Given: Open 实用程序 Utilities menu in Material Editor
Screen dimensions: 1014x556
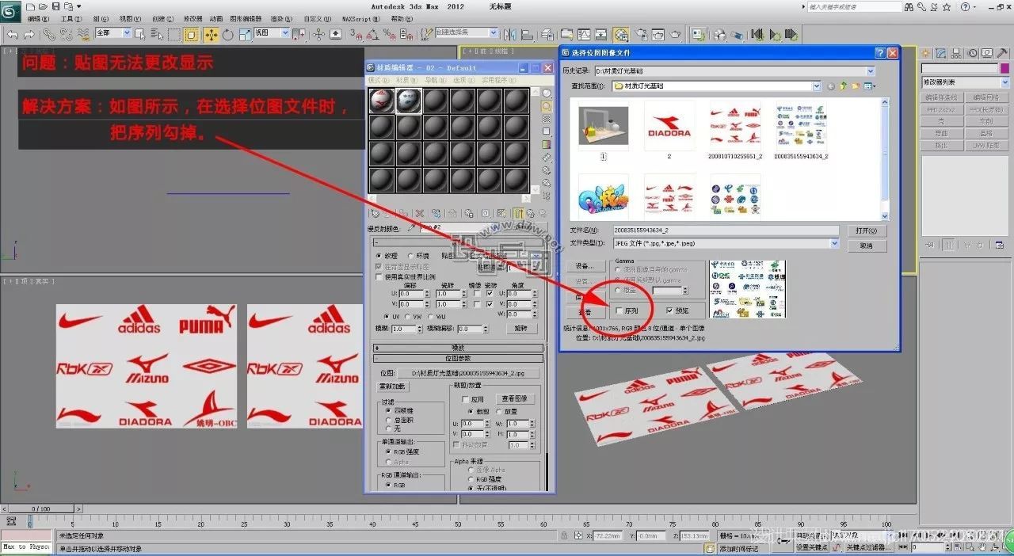Looking at the screenshot, I should point(499,80).
